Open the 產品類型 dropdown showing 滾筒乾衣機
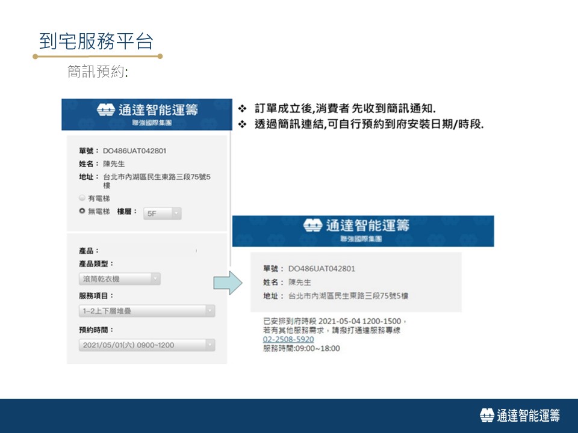The width and height of the screenshot is (578, 433). [x=119, y=278]
